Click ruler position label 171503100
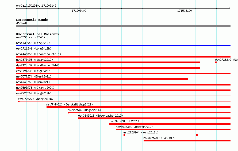This screenshot has height=151, width=238. click(185, 11)
